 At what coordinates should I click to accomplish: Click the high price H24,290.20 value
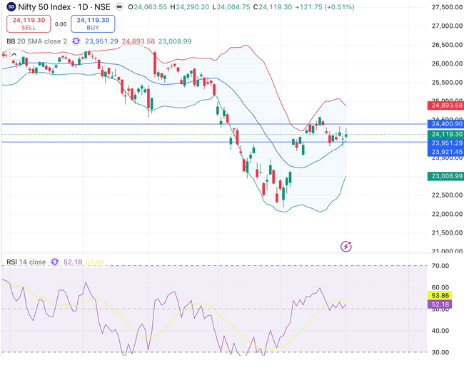pyautogui.click(x=190, y=7)
